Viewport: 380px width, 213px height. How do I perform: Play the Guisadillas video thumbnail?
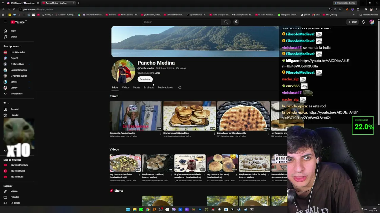click(190, 116)
